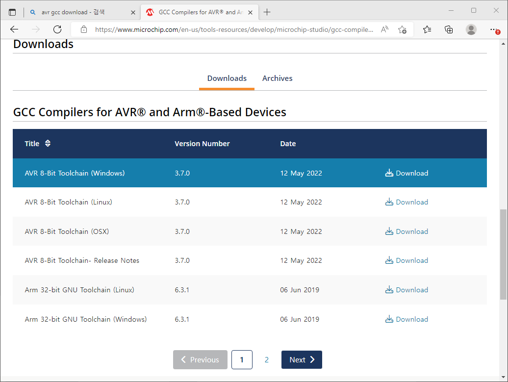Click the Title column header
508x382 pixels.
click(x=32, y=144)
